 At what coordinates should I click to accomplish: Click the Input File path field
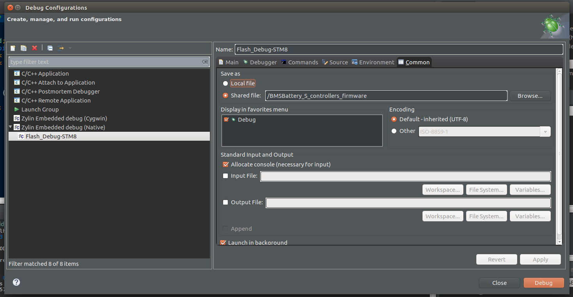point(406,177)
